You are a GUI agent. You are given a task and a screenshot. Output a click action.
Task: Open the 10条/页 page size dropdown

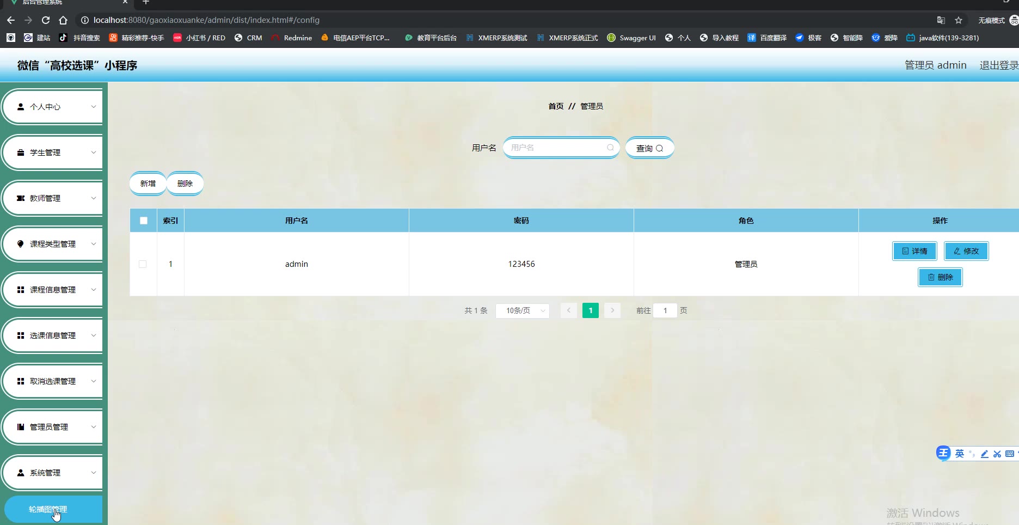tap(523, 310)
